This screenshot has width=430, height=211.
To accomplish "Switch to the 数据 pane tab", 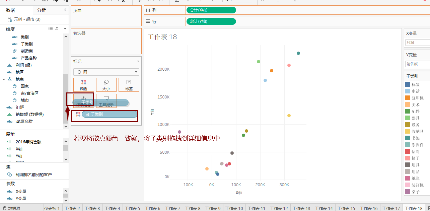I will (10, 10).
